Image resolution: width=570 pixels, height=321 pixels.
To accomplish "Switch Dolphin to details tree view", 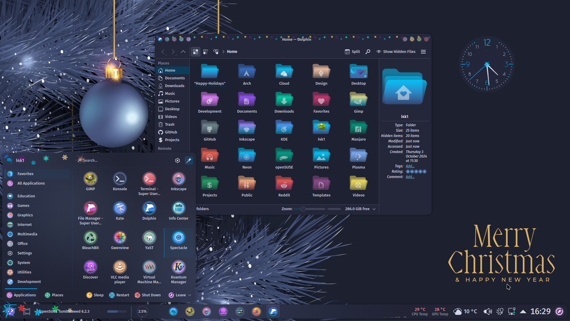I will coord(216,52).
